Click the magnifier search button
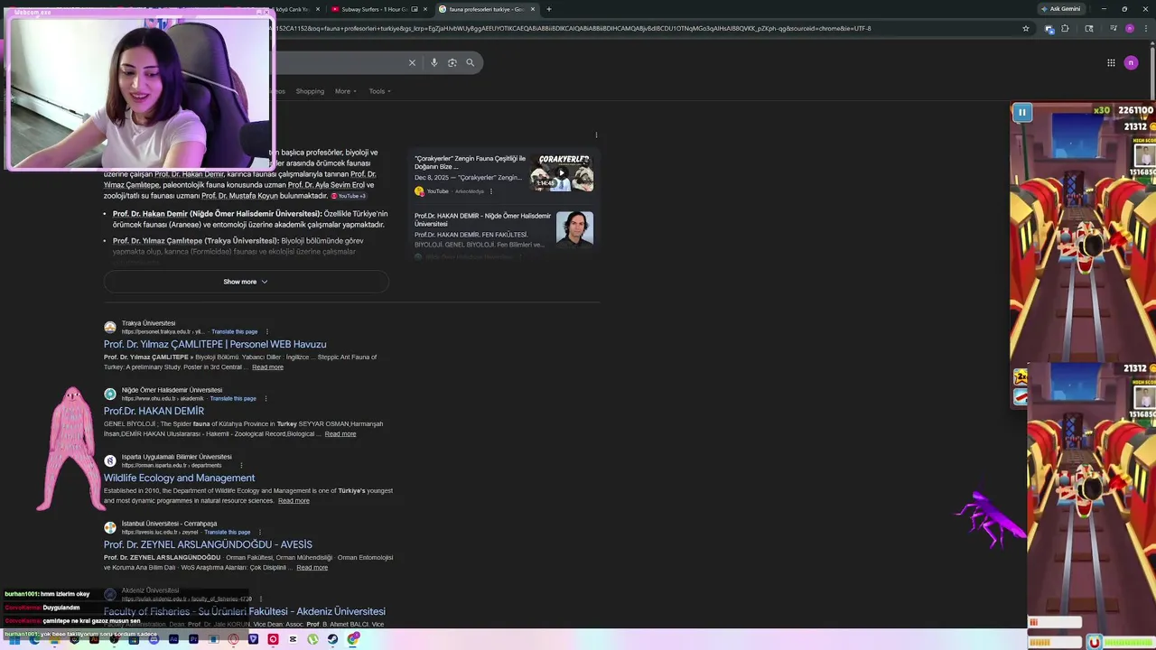1156x650 pixels. pos(471,62)
